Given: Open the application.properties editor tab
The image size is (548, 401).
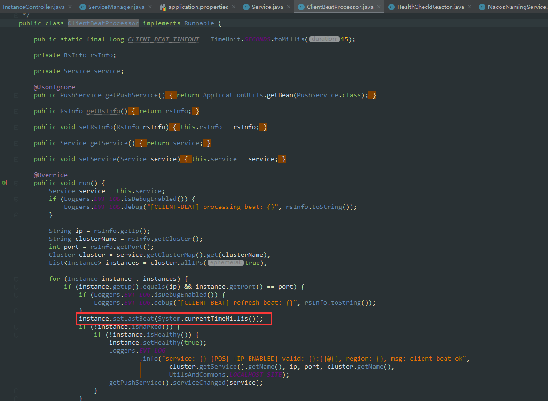Looking at the screenshot, I should click(x=198, y=7).
